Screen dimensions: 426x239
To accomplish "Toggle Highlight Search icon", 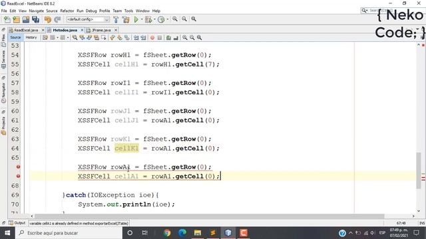I will click(x=97, y=38).
